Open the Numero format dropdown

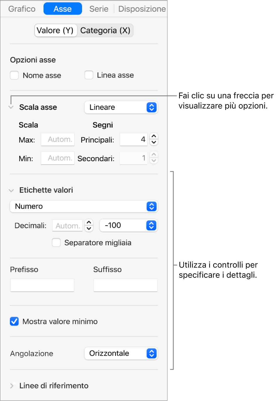point(84,206)
